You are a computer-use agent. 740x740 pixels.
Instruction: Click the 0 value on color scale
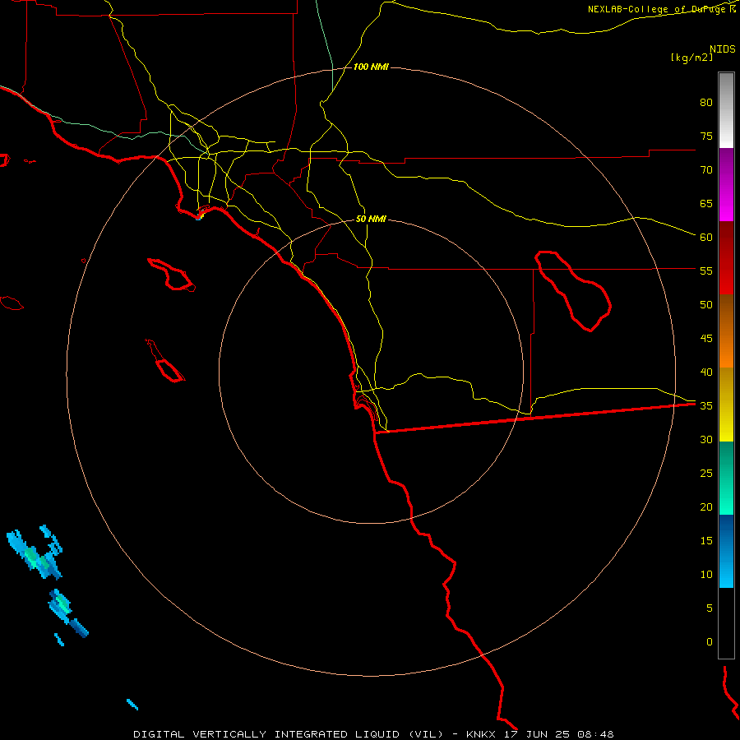pyautogui.click(x=709, y=642)
